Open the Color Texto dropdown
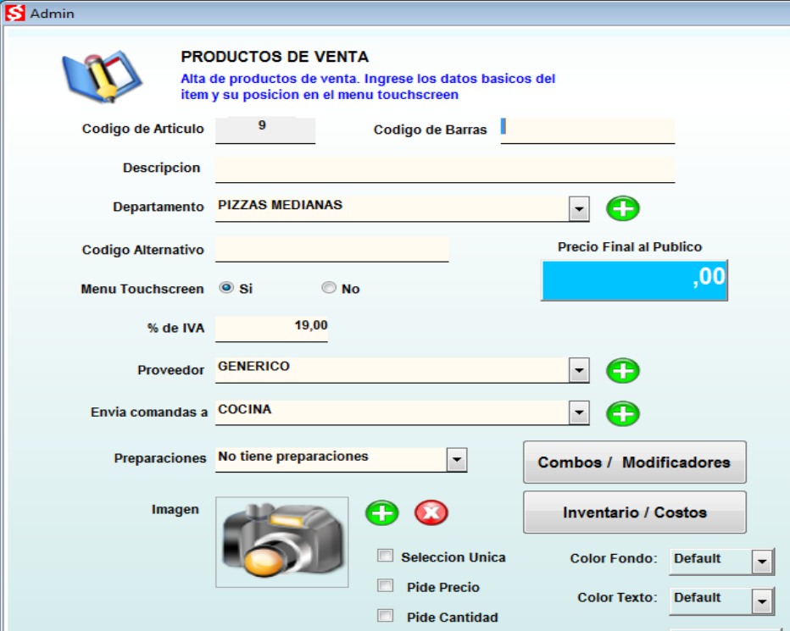This screenshot has width=790, height=631. (x=762, y=601)
